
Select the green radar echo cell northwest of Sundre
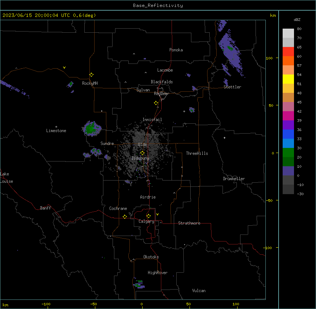92,128
